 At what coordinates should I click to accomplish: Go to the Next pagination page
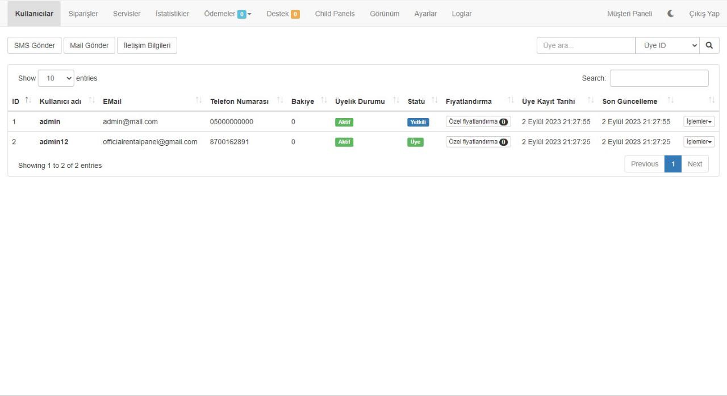pyautogui.click(x=695, y=164)
